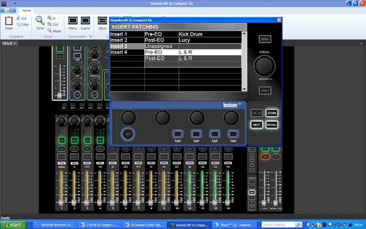The height and width of the screenshot is (229, 366).
Task: Click the SCROLL adjust knob
Action: (264, 66)
